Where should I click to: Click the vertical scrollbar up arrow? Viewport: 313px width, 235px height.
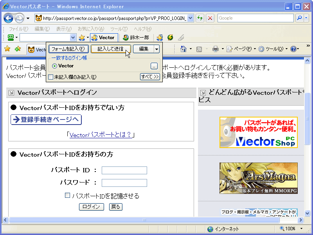point(308,61)
